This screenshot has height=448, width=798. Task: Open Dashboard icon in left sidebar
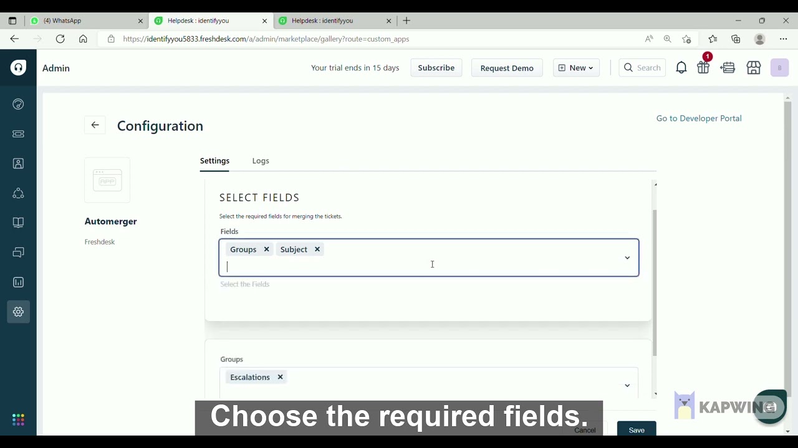18,104
